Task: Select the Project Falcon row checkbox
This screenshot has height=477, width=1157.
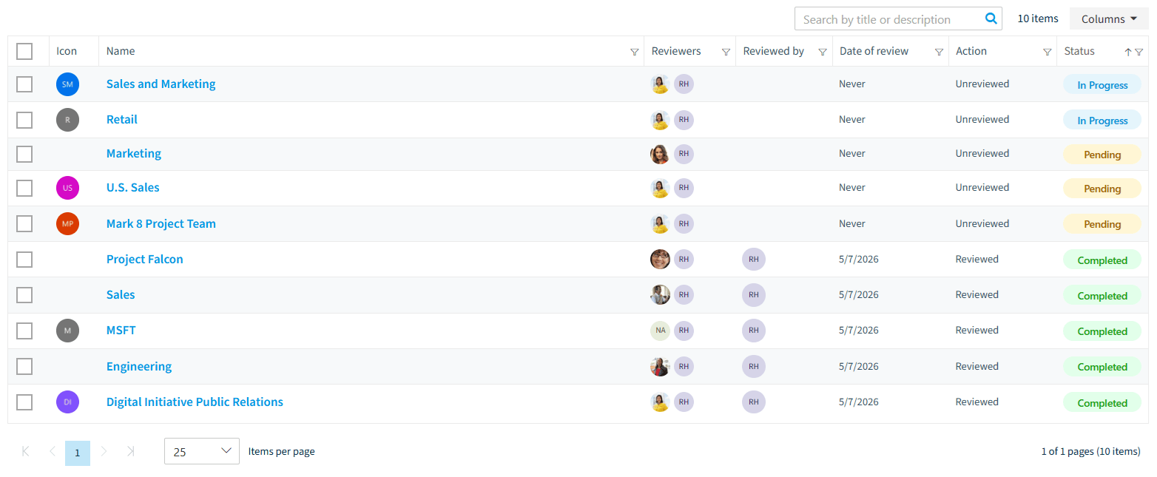Action: (24, 260)
